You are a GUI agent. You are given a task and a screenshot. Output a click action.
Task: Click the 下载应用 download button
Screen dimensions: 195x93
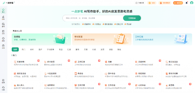[140, 3]
